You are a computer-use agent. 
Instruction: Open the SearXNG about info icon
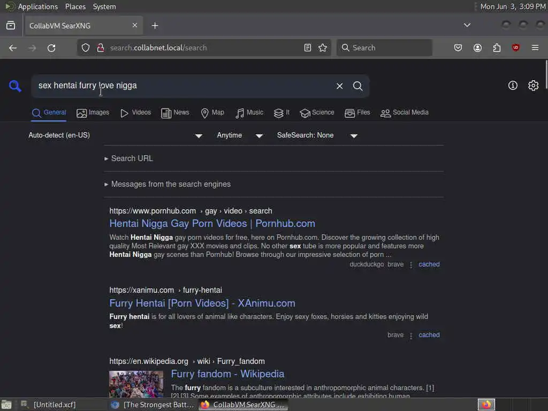click(x=513, y=85)
